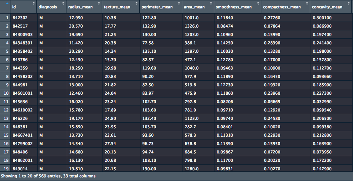The image size is (353, 181).
Task: Sort by compactness_mean column arrows
Action: pos(307,3)
